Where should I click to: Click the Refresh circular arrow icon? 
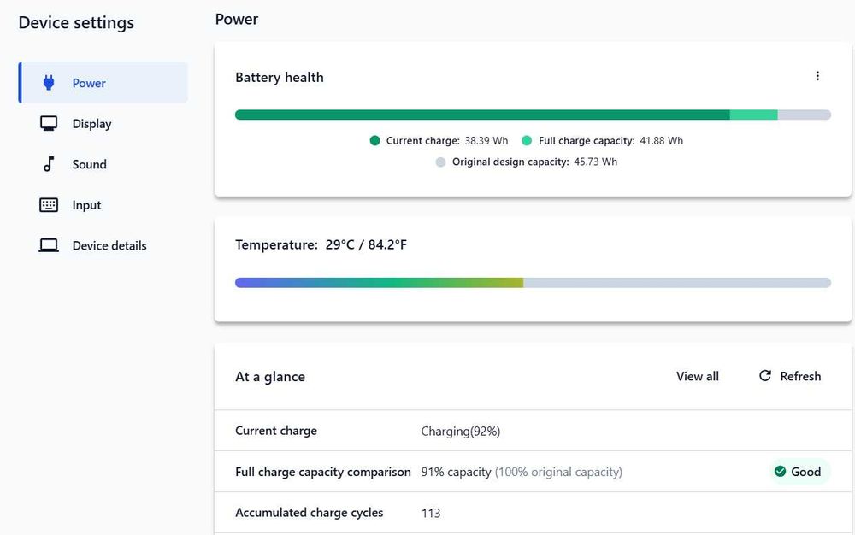coord(765,376)
